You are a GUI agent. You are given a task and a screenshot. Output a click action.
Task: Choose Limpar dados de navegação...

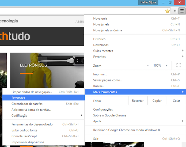click(x=43, y=92)
